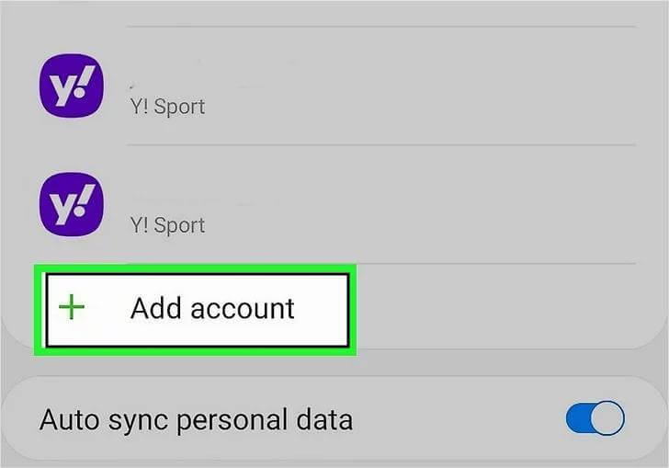The image size is (669, 468).
Task: Tap the second purple Yahoo account icon
Action: click(x=72, y=202)
